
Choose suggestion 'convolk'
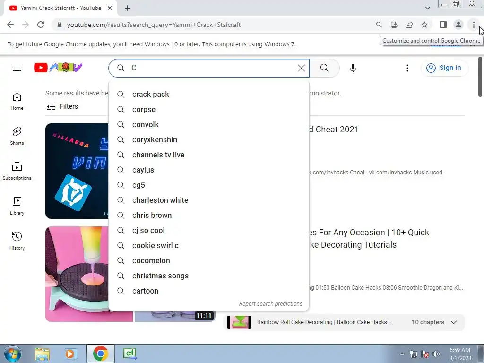(x=208, y=124)
